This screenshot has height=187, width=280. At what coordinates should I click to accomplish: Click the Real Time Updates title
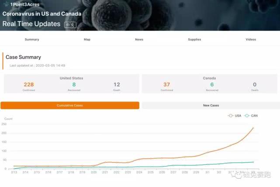[31, 24]
